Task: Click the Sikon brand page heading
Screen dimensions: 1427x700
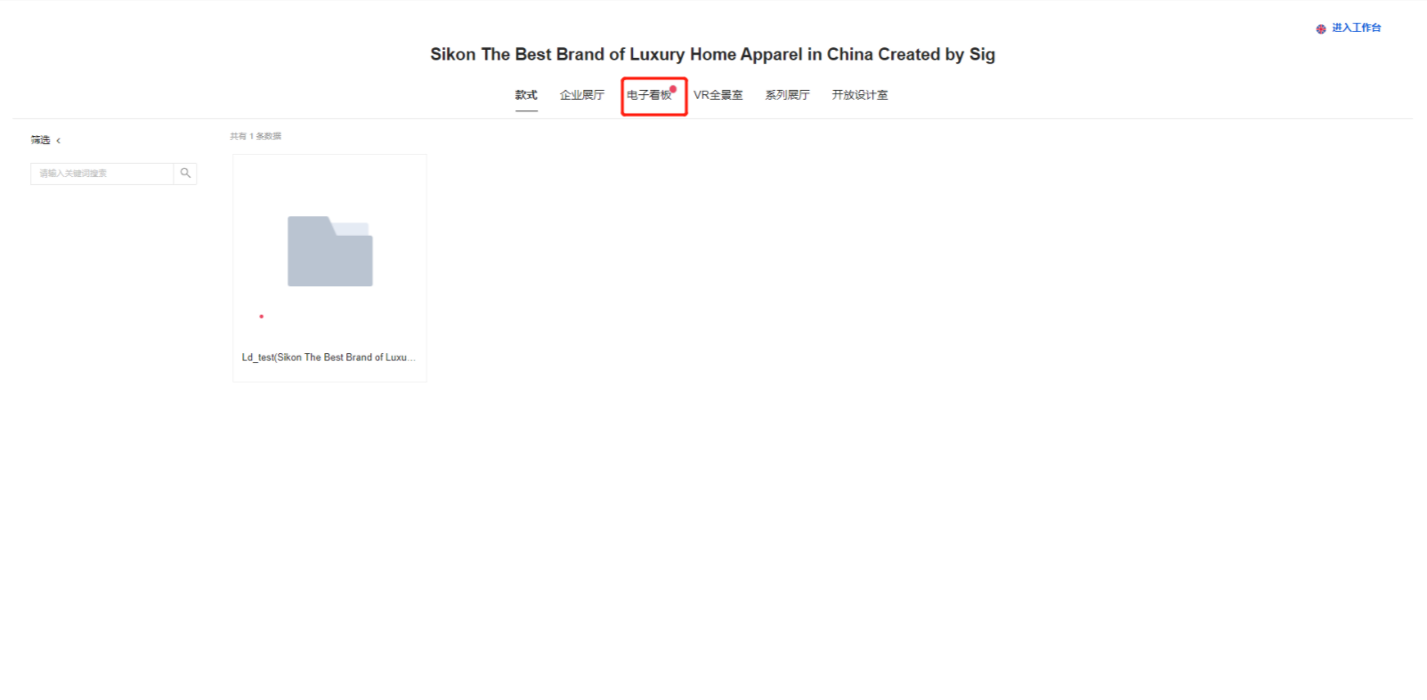Action: coord(712,54)
